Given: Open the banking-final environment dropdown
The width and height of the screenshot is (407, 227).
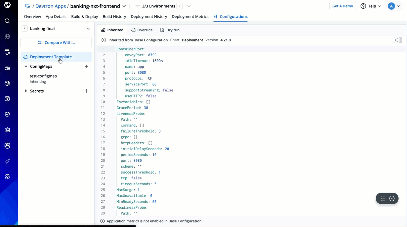Looking at the screenshot, I should 88,29.
